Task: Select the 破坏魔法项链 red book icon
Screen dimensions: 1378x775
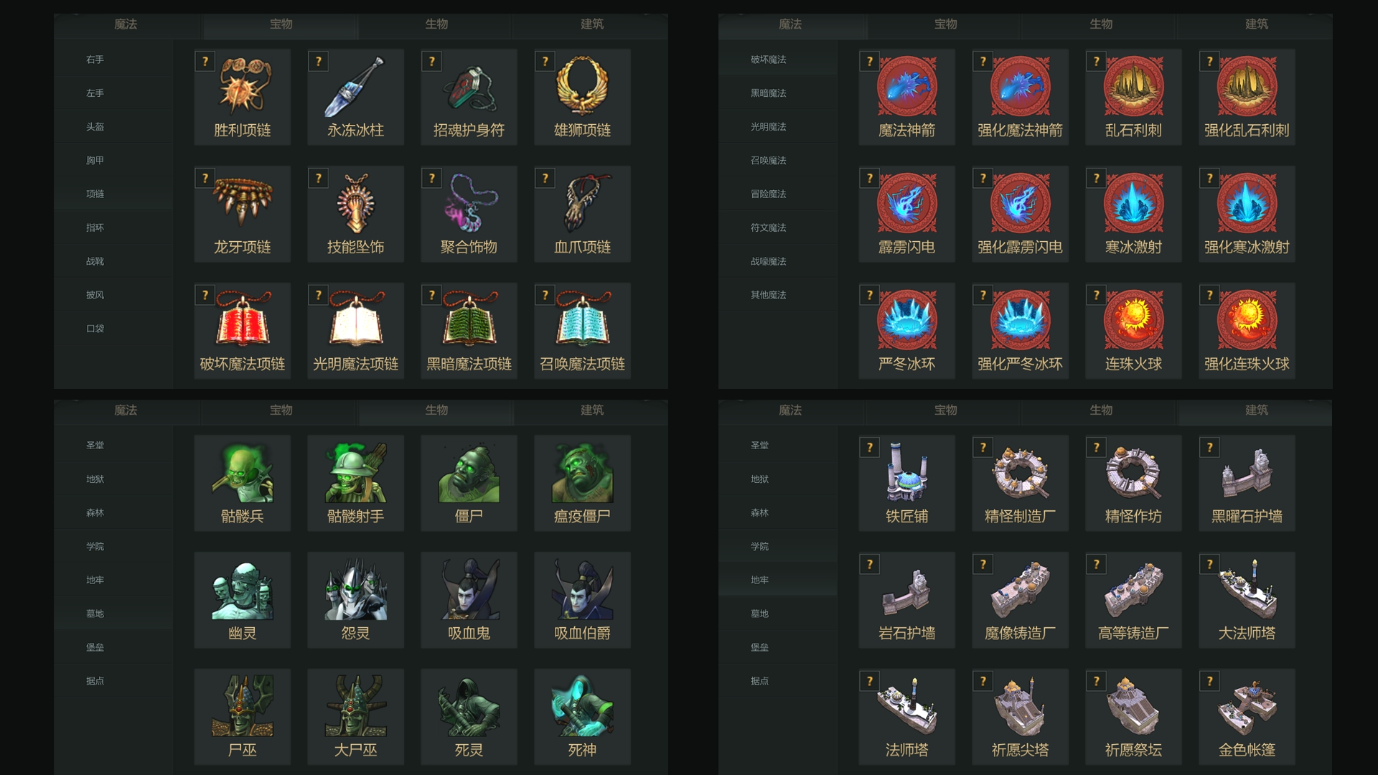Action: (243, 321)
